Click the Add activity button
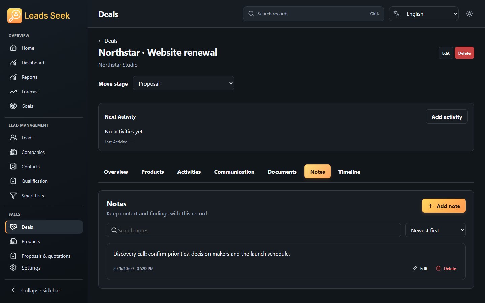This screenshot has height=303, width=485. [447, 117]
